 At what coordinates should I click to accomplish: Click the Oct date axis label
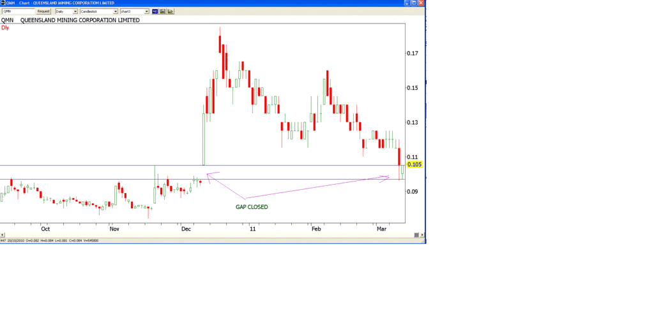tap(45, 229)
